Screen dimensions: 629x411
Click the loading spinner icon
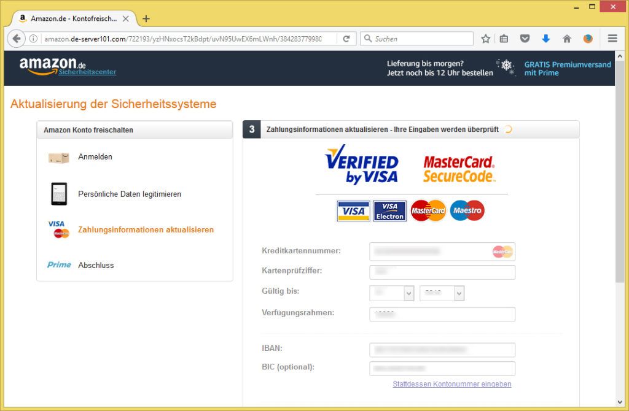[508, 129]
